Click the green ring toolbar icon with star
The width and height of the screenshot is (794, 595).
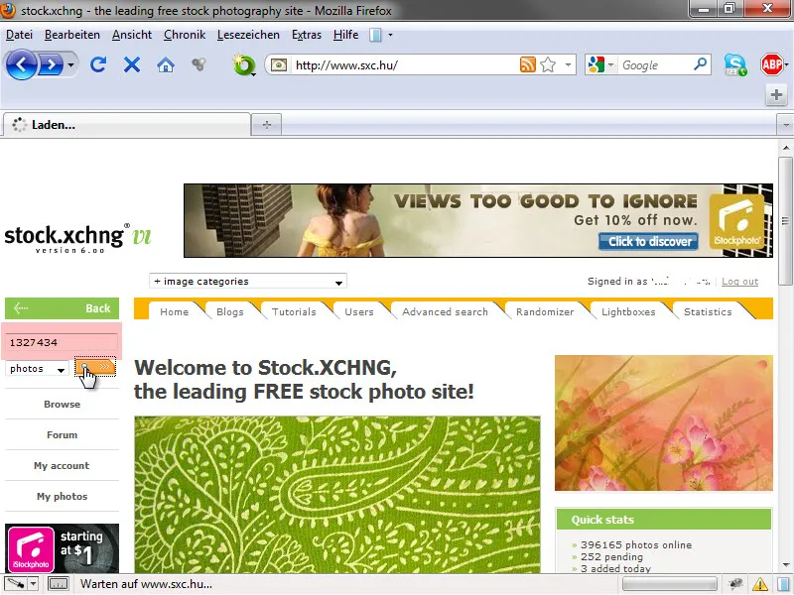(x=244, y=65)
